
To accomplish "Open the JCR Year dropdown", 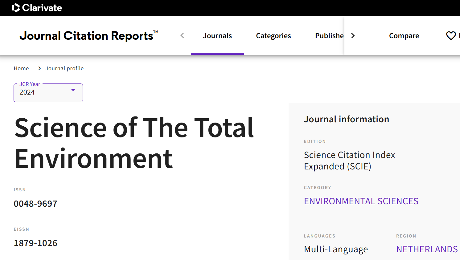I will click(x=48, y=93).
